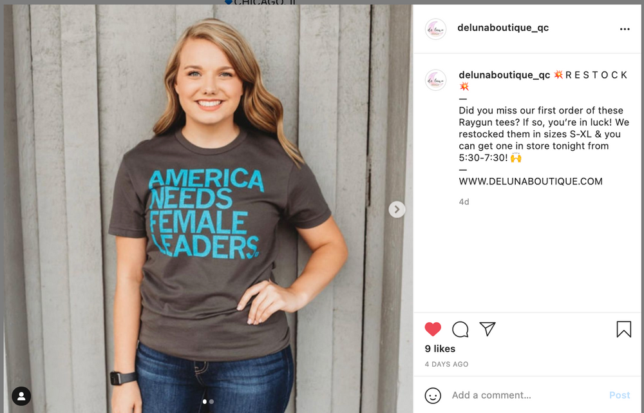
Task: Click the delunaboutique_qc username in the caption
Action: tap(504, 75)
